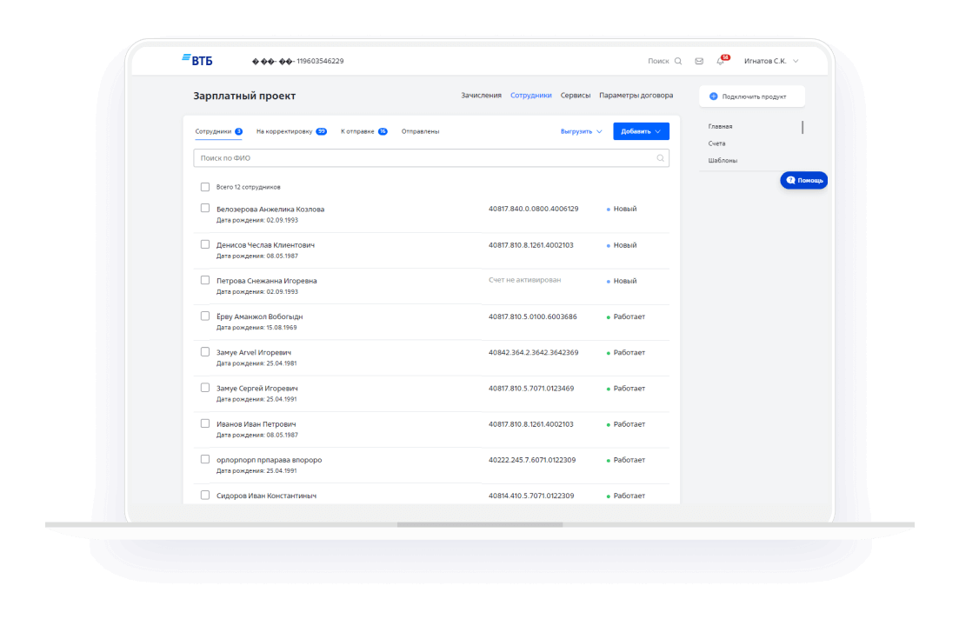Expand the Выгрузить dropdown

(581, 131)
